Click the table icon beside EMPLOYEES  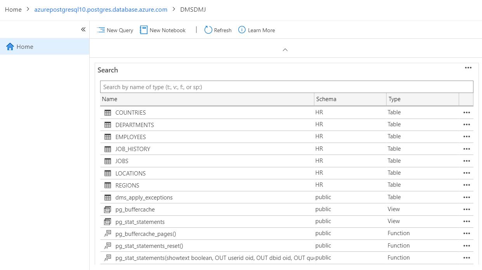107,136
